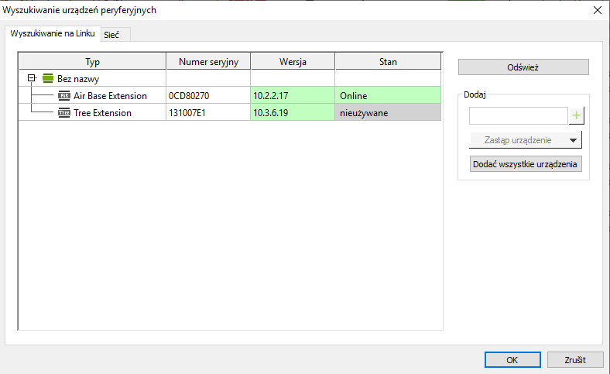Screen dimensions: 610x374
Task: Cancel with the Zrušit button
Action: point(574,360)
